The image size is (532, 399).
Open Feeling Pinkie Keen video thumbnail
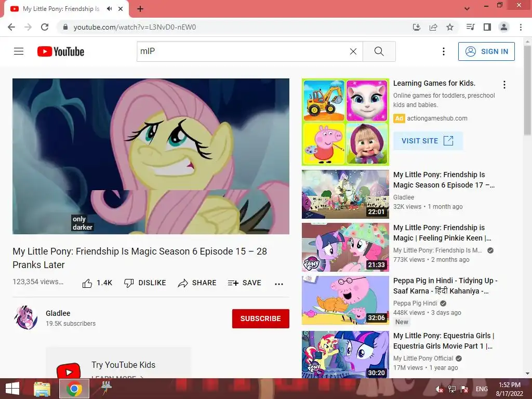point(345,247)
